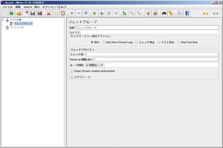This screenshot has width=223, height=148.
Task: Click the Toggle lightning icon
Action: click(x=86, y=13)
